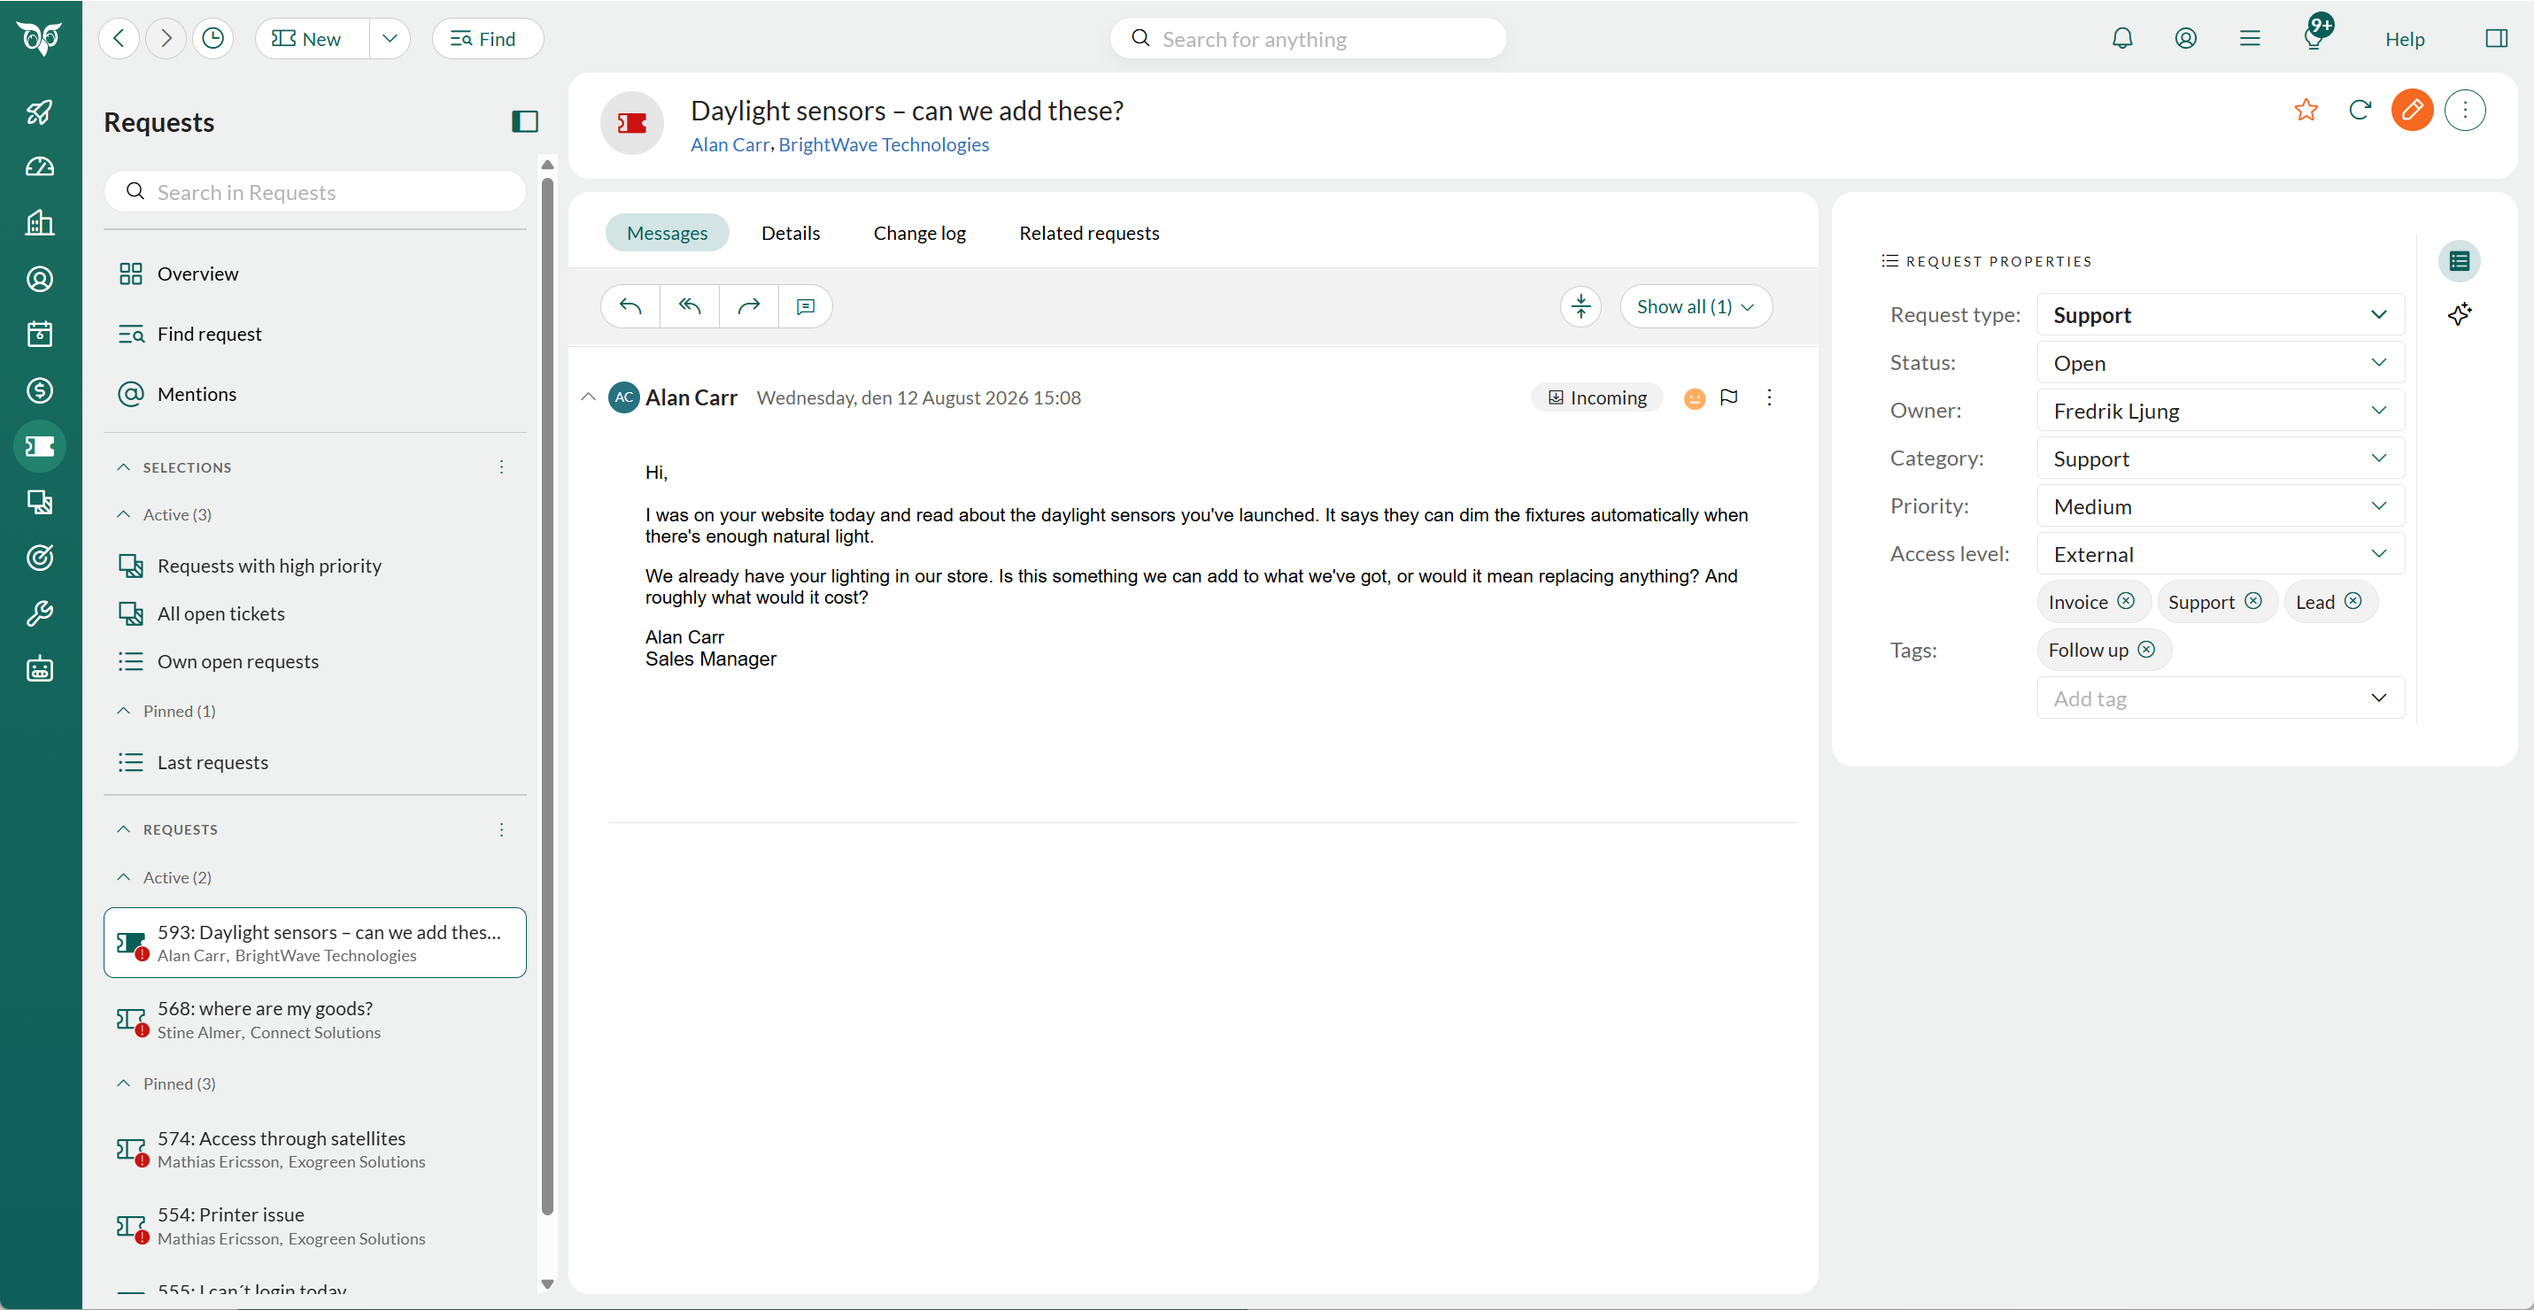The width and height of the screenshot is (2534, 1310).
Task: Open the Request type dropdown
Action: pyautogui.click(x=2221, y=315)
